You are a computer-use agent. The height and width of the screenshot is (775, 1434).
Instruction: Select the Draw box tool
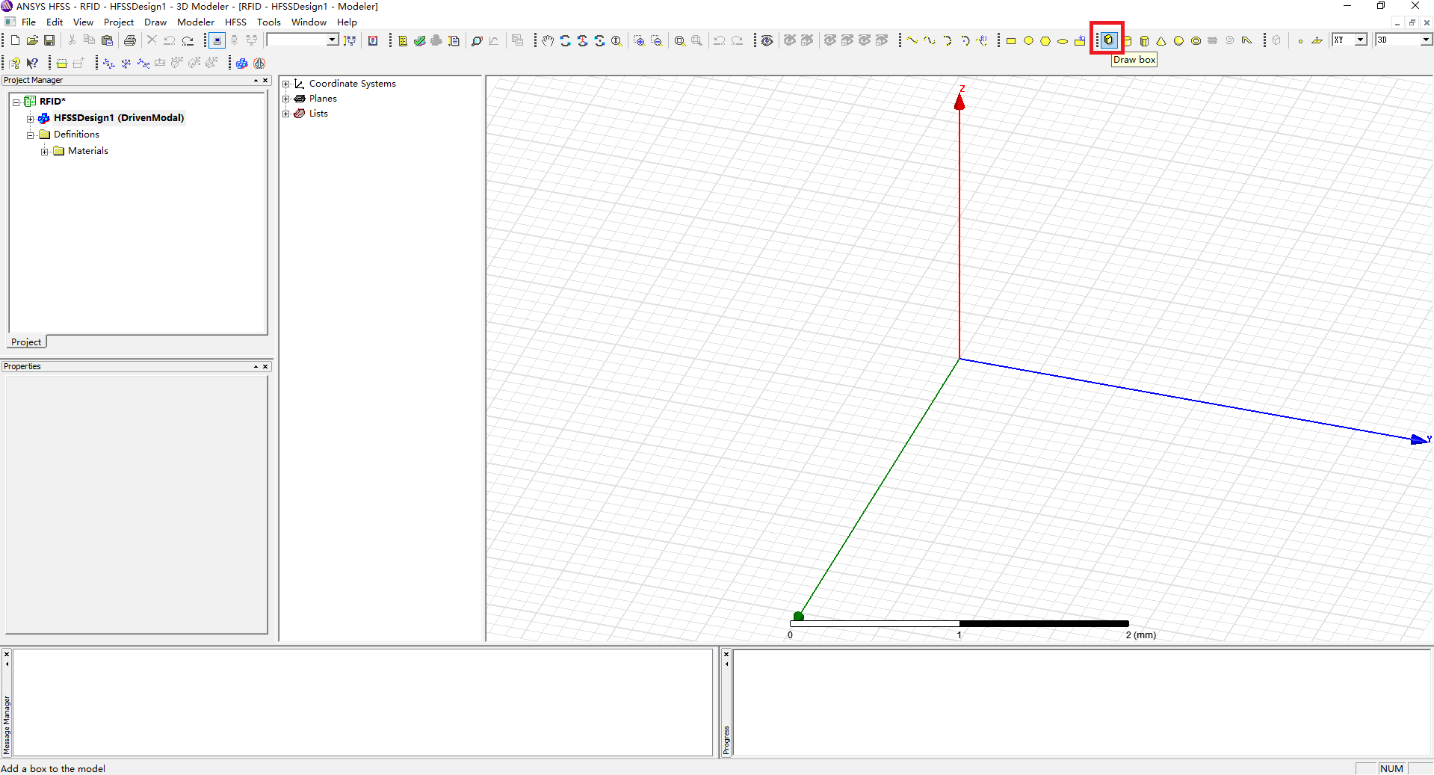(x=1108, y=40)
